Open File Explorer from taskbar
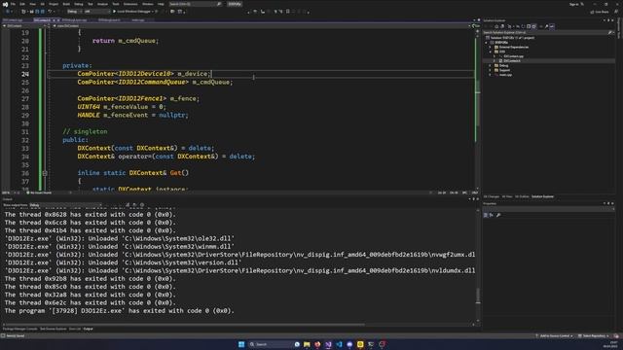Image resolution: width=623 pixels, height=350 pixels. pos(307,344)
